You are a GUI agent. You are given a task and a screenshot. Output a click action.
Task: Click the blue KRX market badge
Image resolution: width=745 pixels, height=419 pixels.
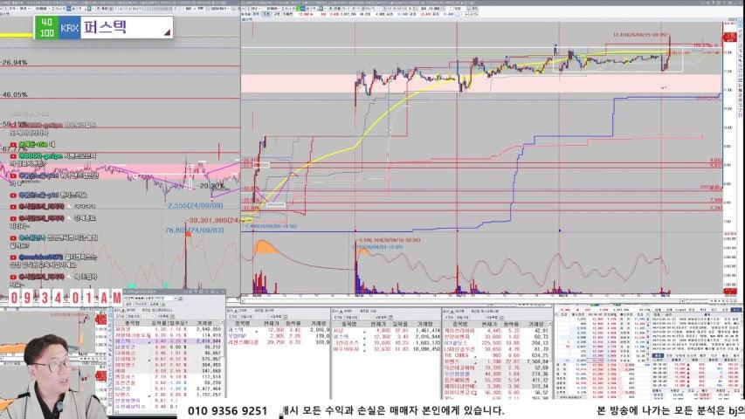coord(69,28)
